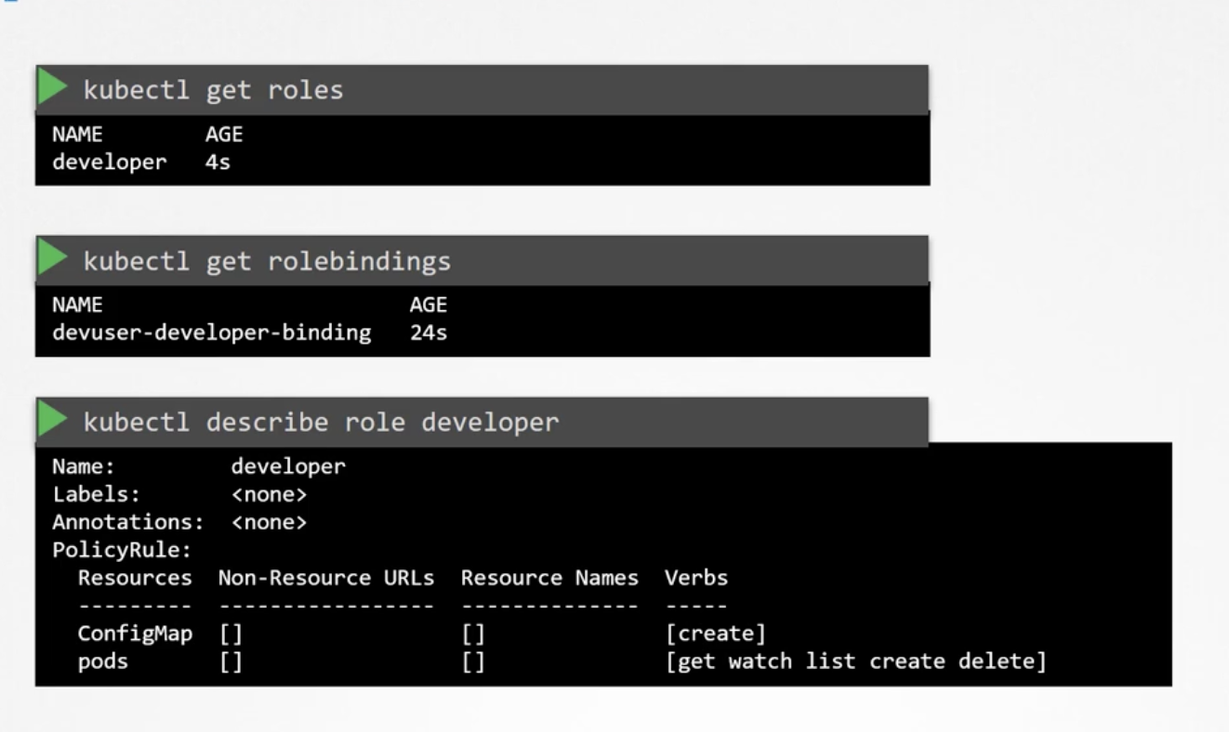Screen dimensions: 1229x732
Task: Click the 24s age value
Action: point(428,332)
